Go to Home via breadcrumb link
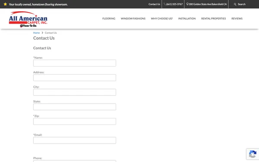 tap(36, 33)
